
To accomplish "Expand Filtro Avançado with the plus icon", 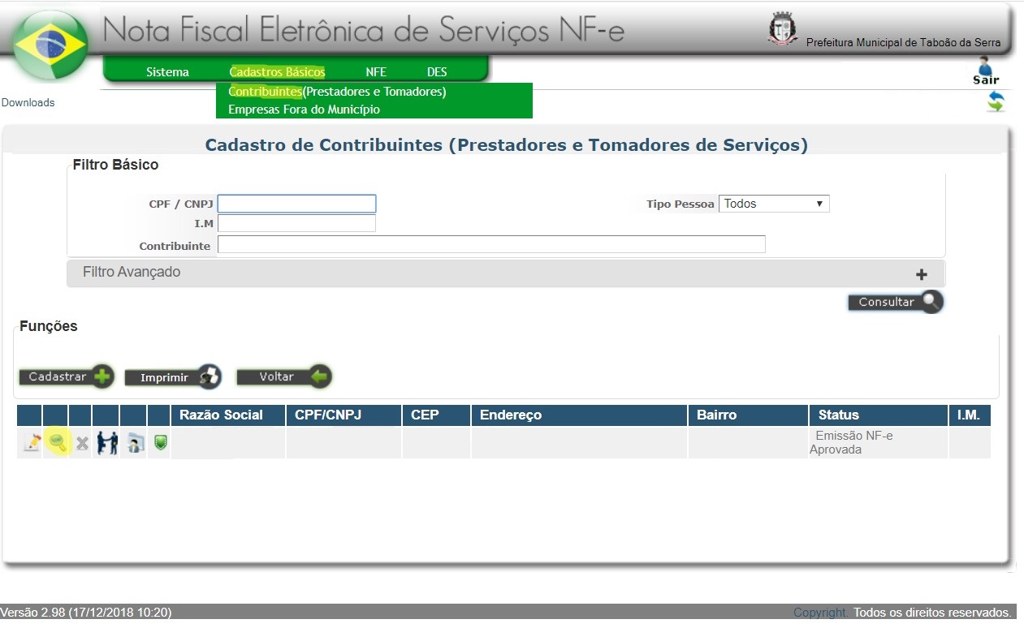I will pos(922,274).
